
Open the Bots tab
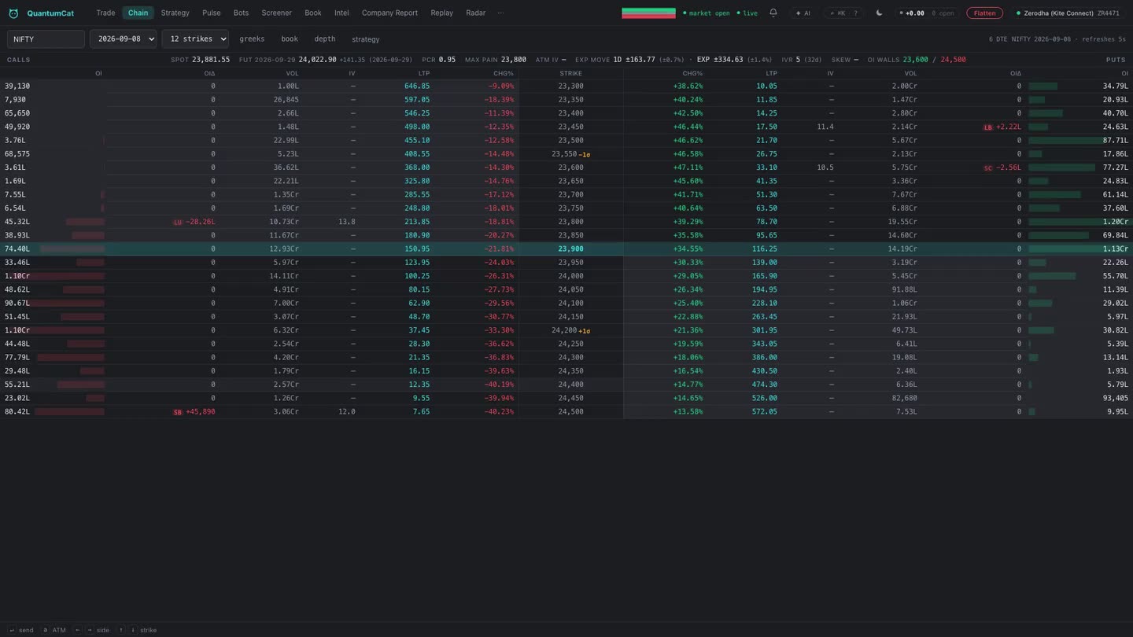pyautogui.click(x=241, y=13)
